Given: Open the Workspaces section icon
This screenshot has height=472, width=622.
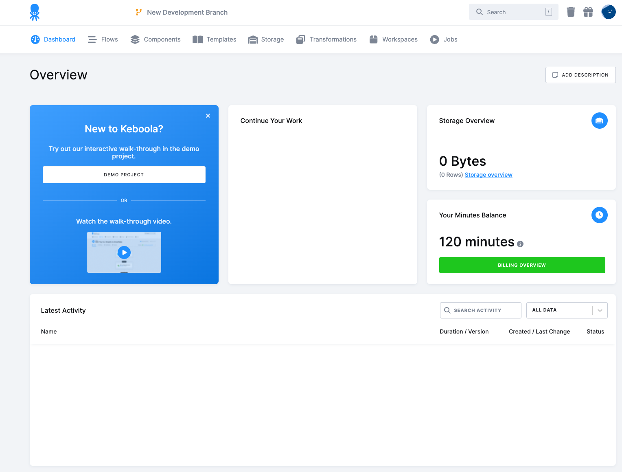Looking at the screenshot, I should [x=374, y=39].
